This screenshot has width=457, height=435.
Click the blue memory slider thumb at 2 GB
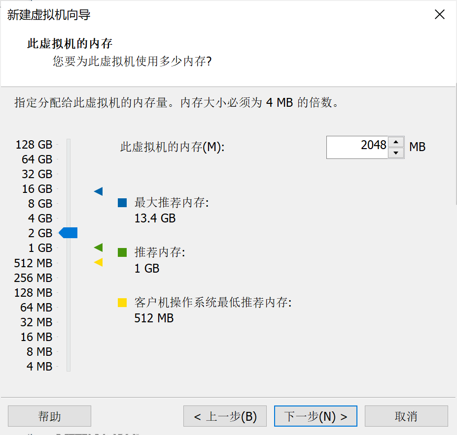tap(68, 233)
